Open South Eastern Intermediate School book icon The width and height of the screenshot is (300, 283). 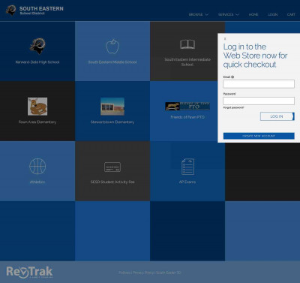coord(187,44)
